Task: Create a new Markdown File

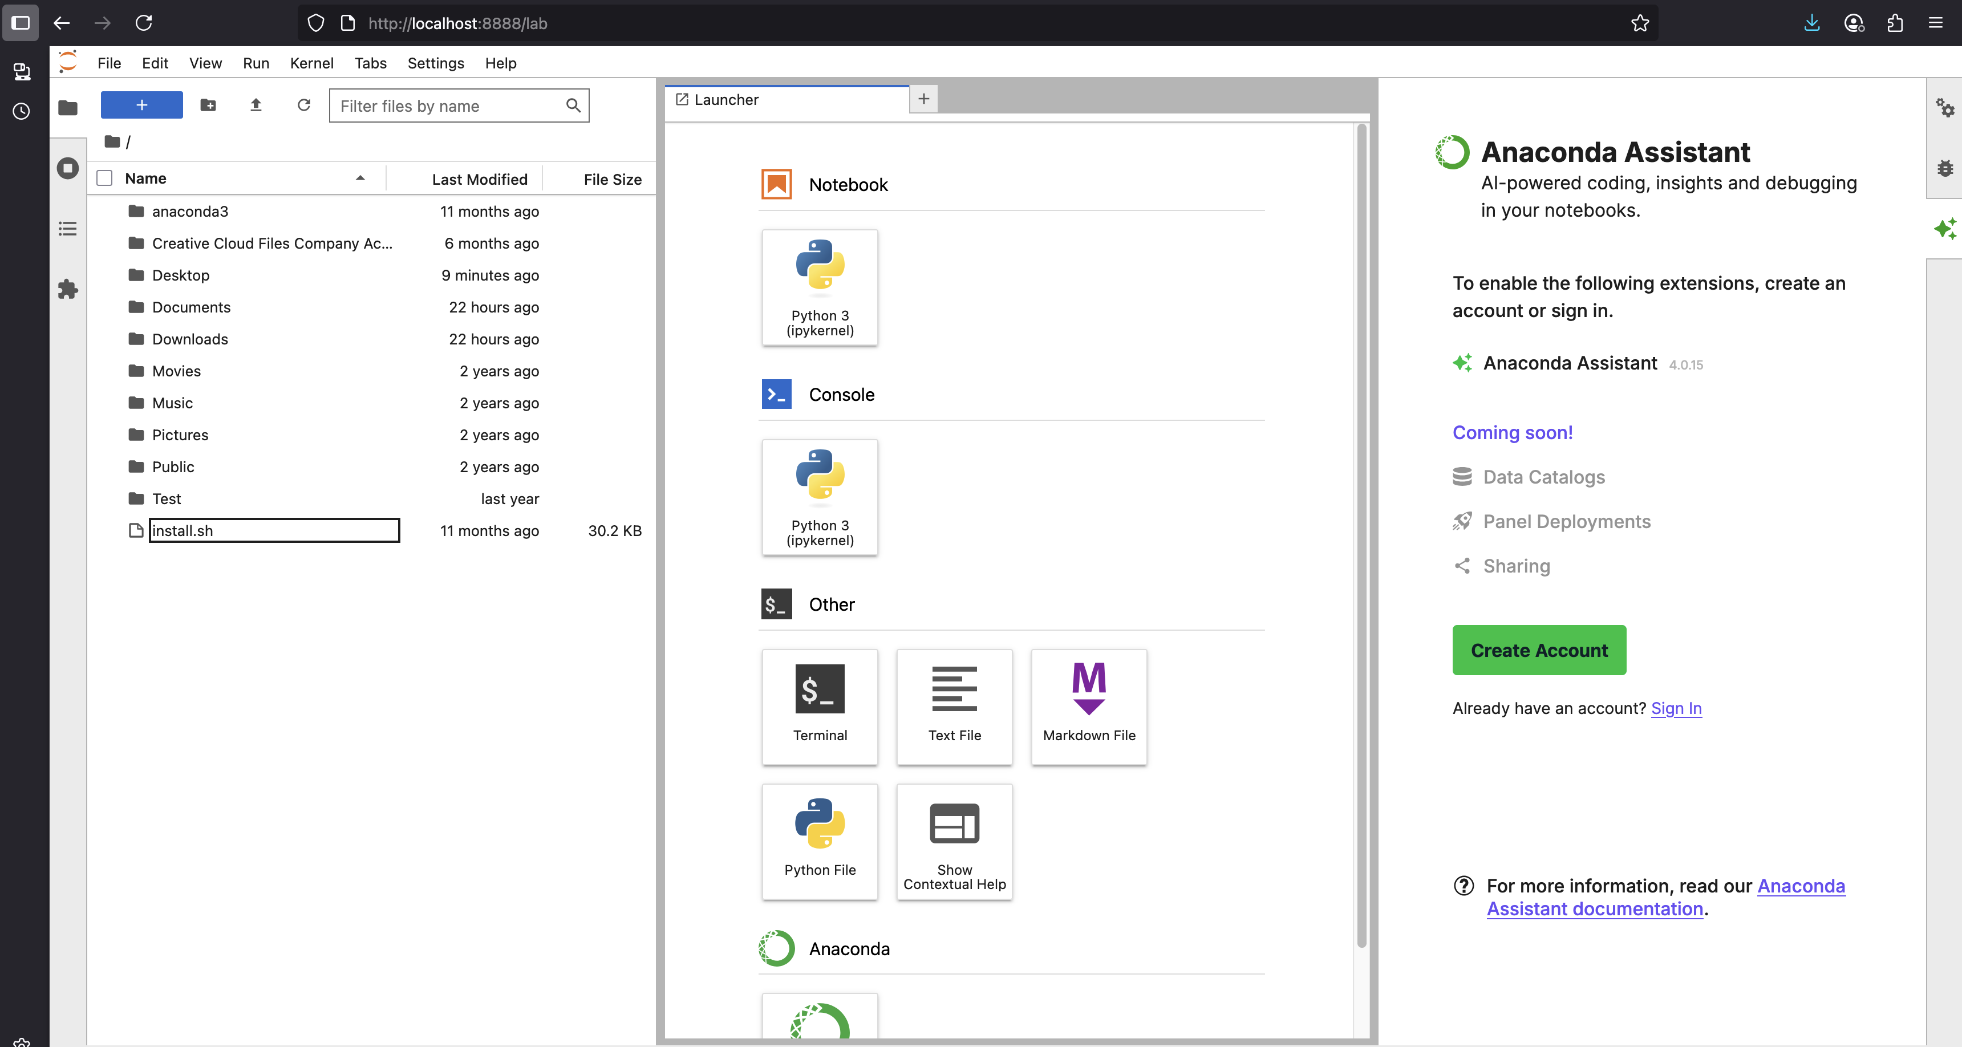Action: point(1088,706)
